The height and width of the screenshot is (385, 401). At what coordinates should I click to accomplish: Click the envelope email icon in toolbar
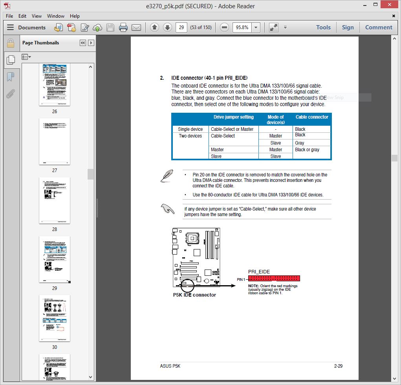click(136, 27)
